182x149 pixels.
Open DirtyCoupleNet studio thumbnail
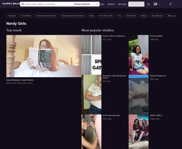click(139, 55)
